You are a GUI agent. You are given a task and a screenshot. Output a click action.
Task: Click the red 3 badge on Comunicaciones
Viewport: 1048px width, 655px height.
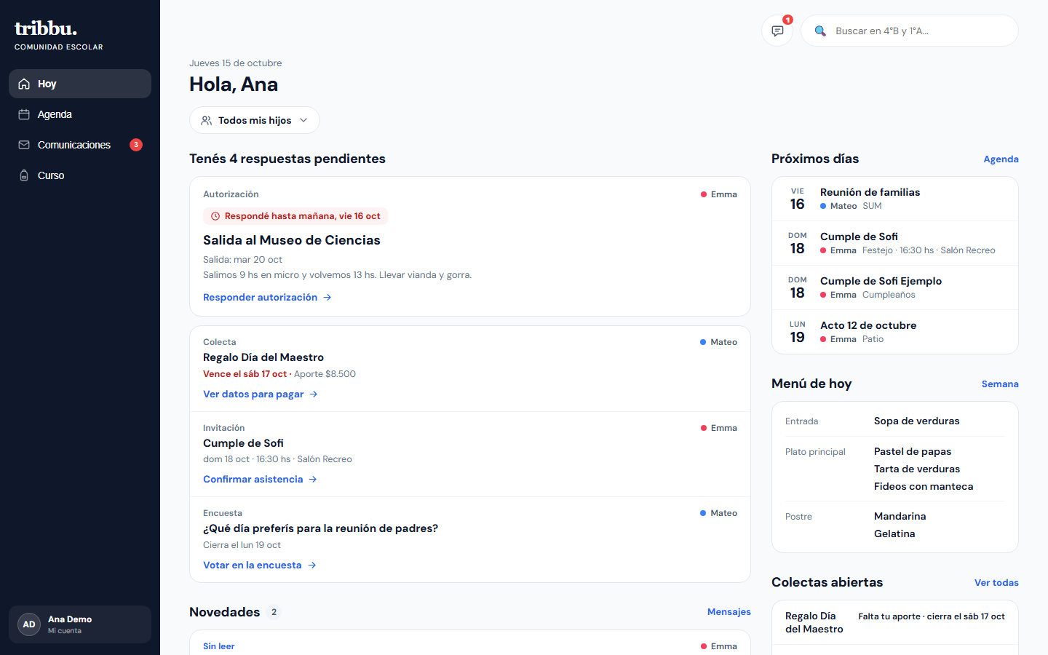[x=136, y=145]
